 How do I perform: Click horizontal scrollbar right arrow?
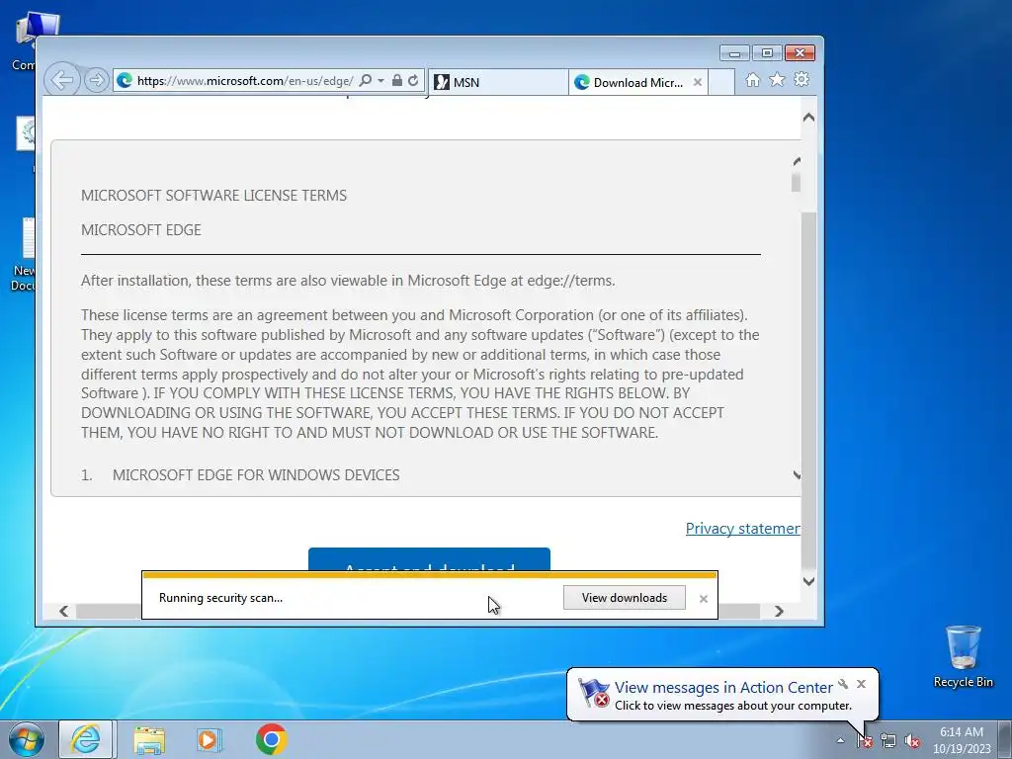[x=779, y=611]
